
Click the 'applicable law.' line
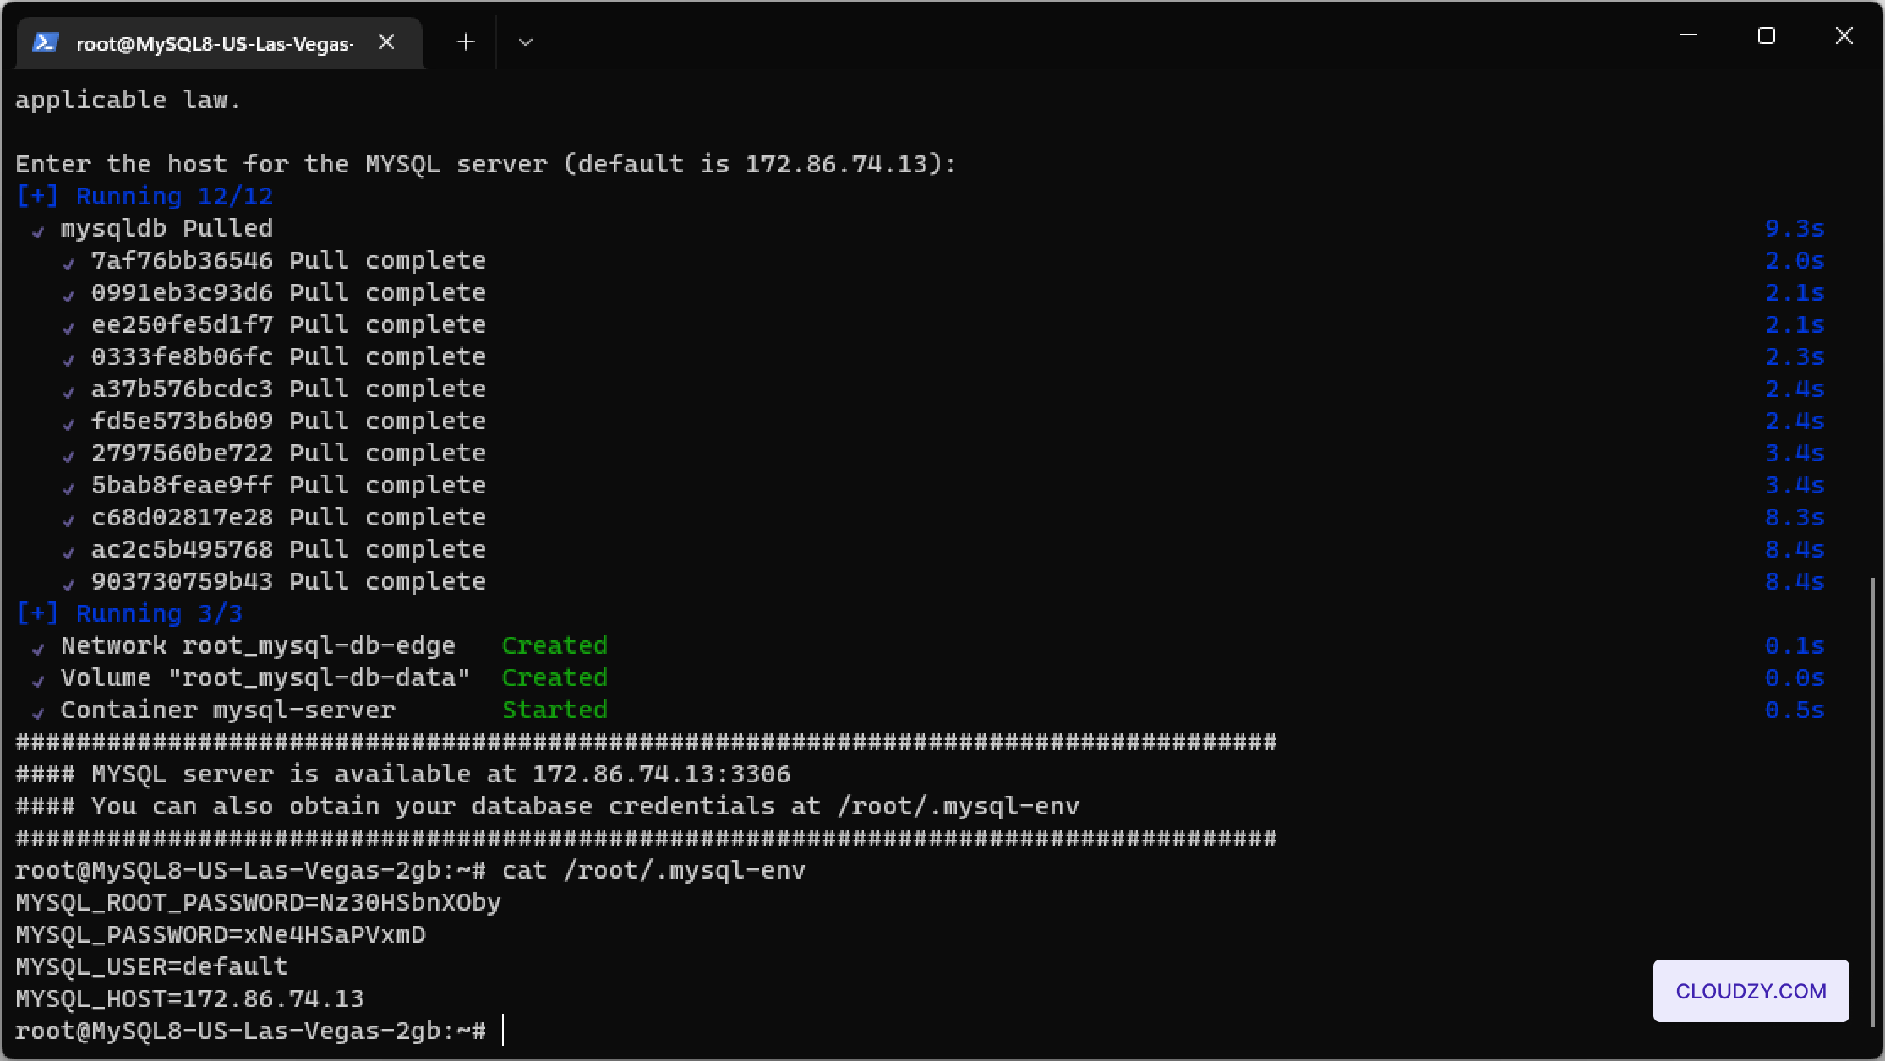coord(128,101)
